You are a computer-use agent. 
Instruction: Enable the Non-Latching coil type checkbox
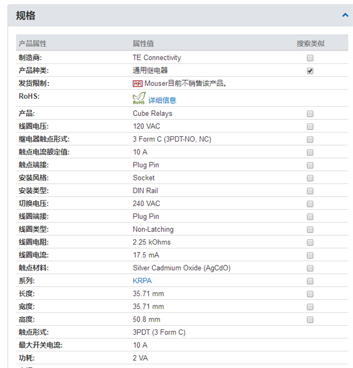(x=310, y=229)
